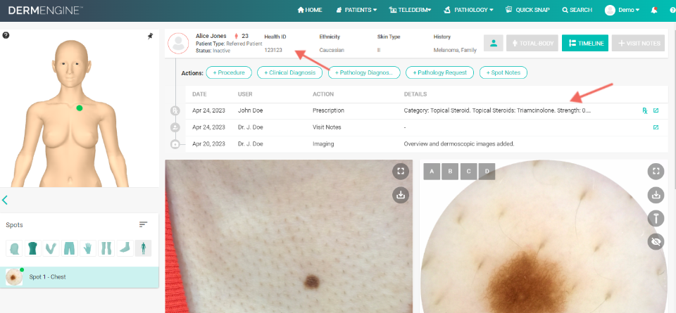676x313 pixels.
Task: Click the green spot marker on body model
Action: point(80,108)
